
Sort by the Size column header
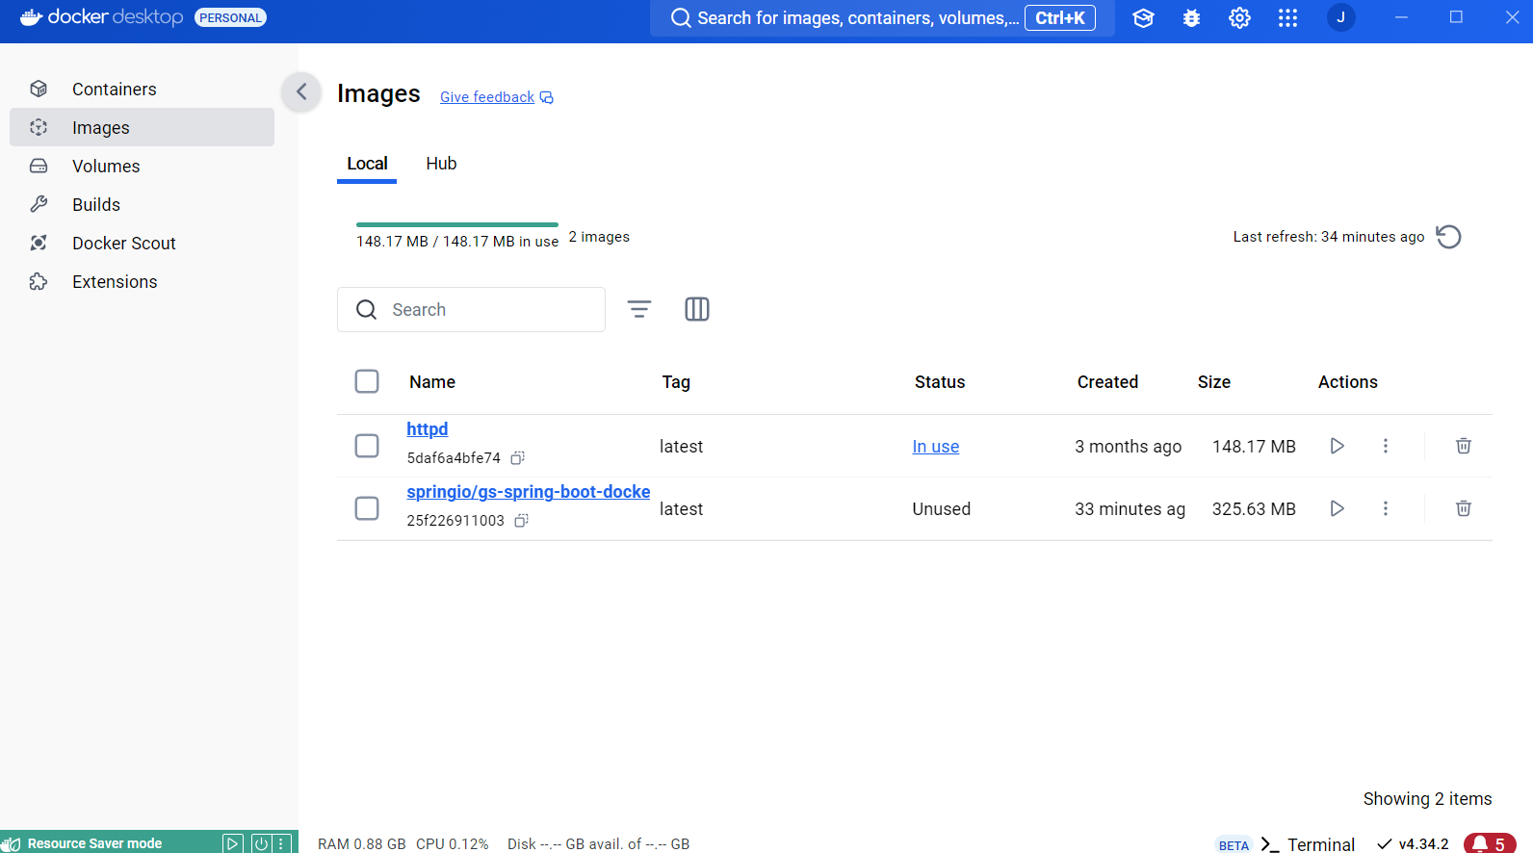click(x=1214, y=382)
